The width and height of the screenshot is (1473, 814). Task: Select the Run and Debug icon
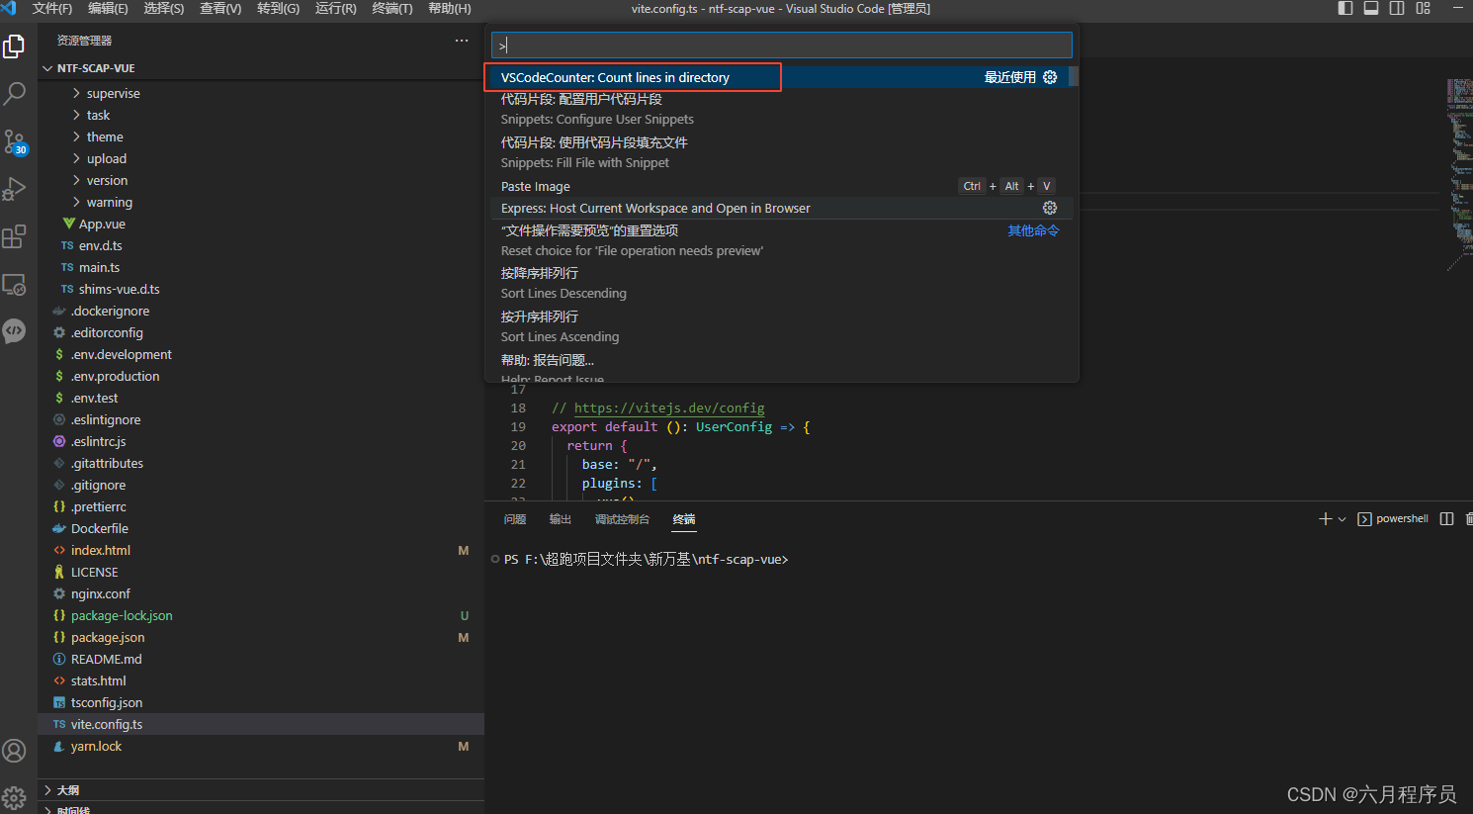pyautogui.click(x=15, y=188)
